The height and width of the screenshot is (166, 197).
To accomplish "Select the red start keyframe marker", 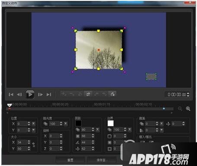I will click(x=10, y=109).
